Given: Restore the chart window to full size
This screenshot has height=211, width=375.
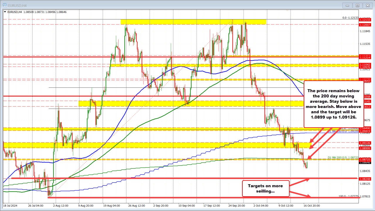Looking at the screenshot, I should pyautogui.click(x=357, y=5).
